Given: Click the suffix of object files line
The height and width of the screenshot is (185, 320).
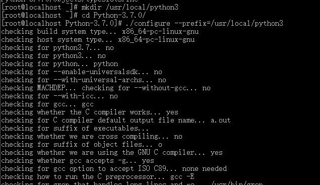Looking at the screenshot, I should (82, 145).
